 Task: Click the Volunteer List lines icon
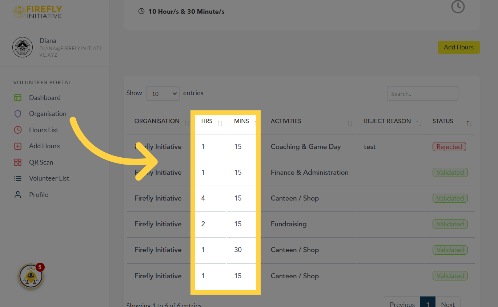click(18, 178)
